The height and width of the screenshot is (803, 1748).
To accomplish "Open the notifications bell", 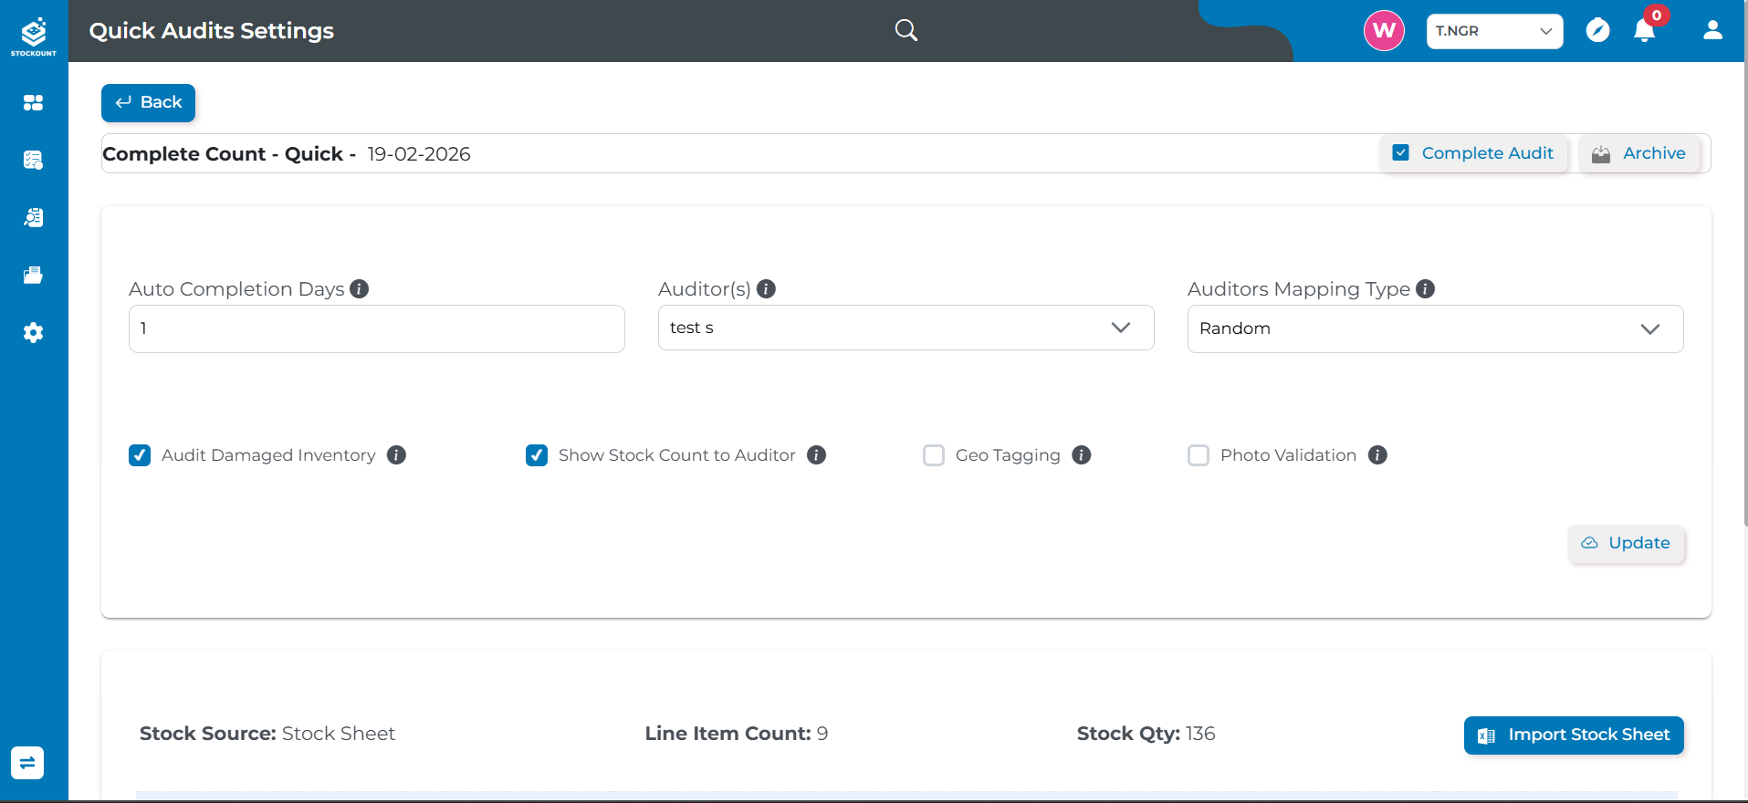I will [1645, 31].
